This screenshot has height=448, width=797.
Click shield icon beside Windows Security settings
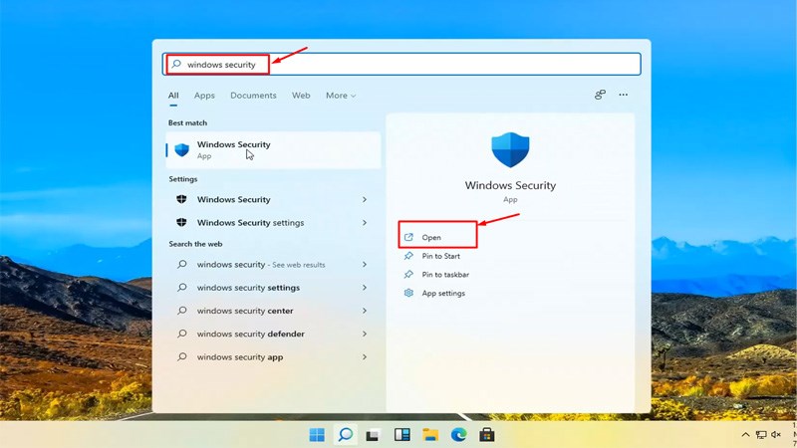(181, 222)
